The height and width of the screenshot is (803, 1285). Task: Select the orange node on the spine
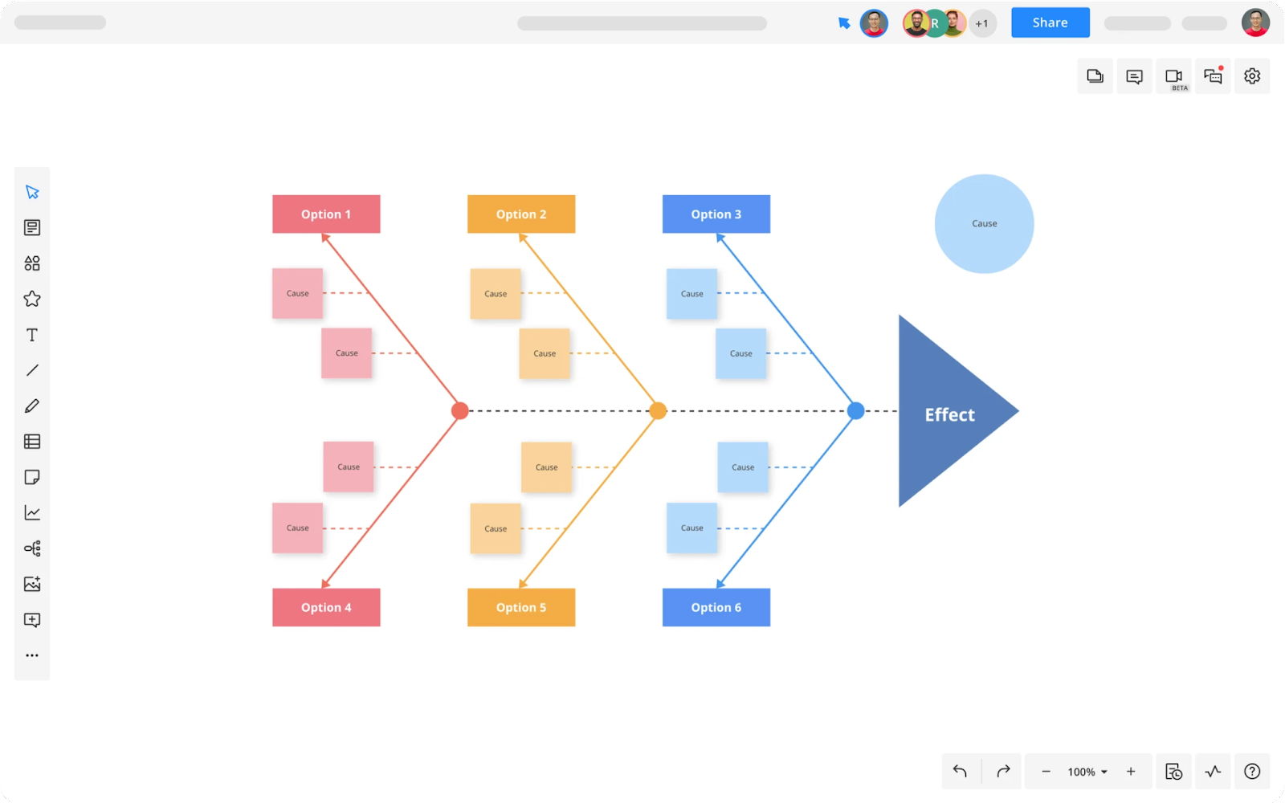tap(658, 411)
